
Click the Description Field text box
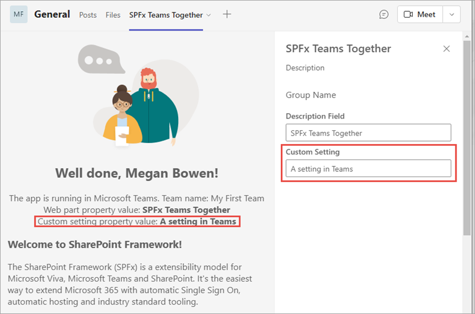(x=368, y=133)
